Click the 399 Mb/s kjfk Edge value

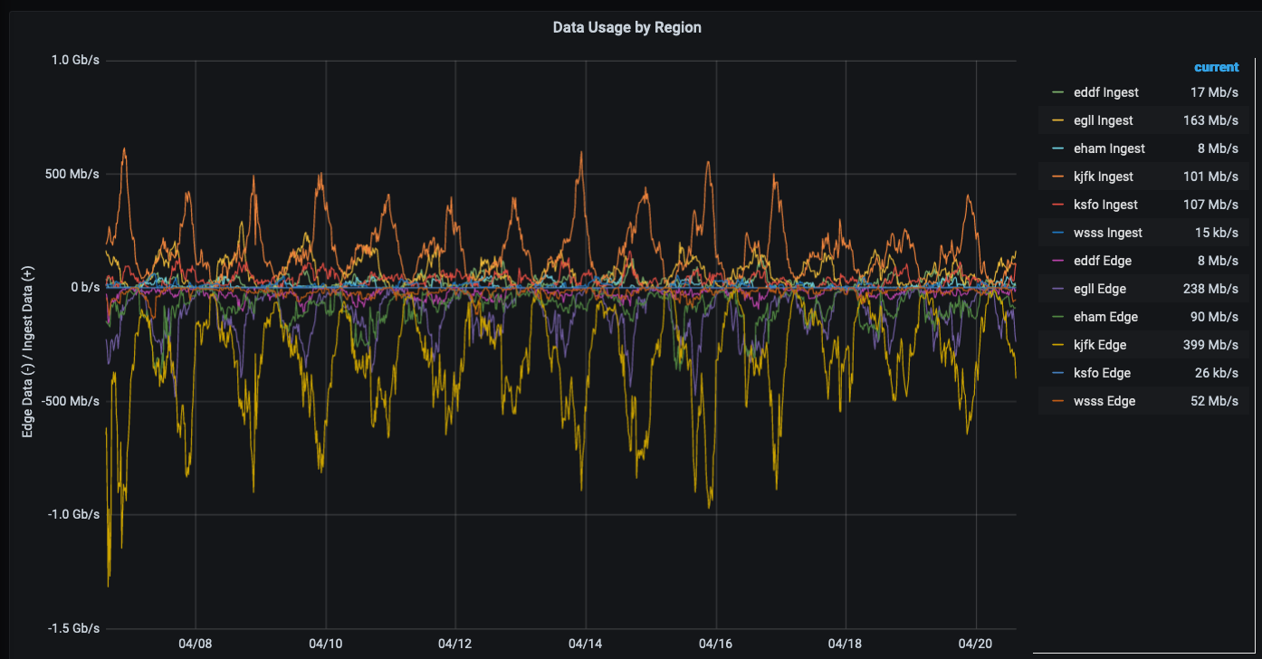1210,345
